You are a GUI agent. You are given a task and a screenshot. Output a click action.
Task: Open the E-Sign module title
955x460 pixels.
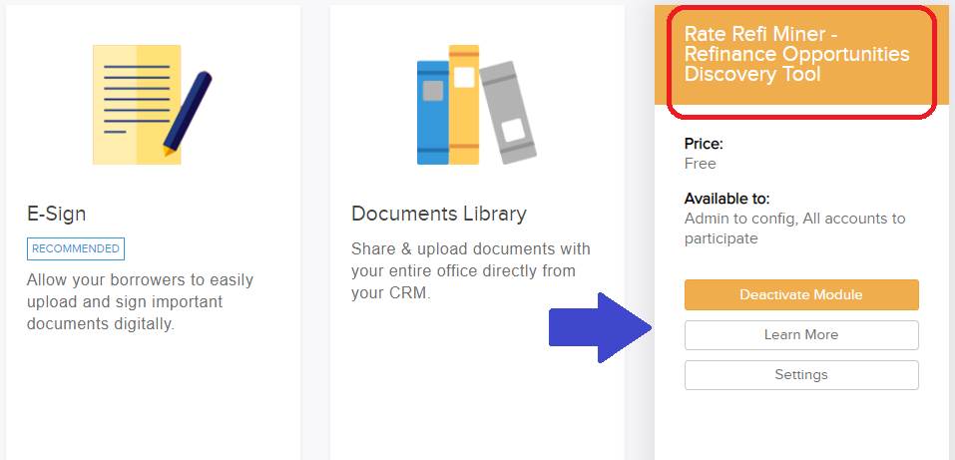[57, 214]
